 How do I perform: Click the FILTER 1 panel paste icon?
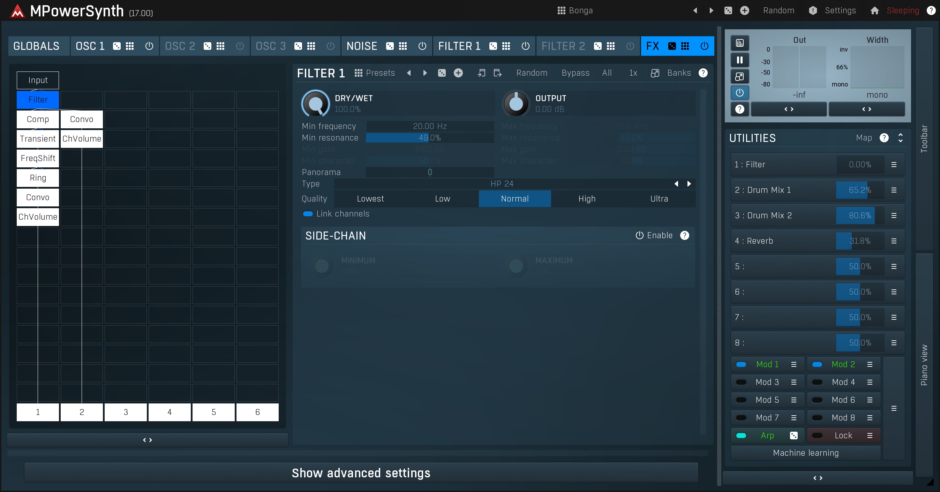(x=497, y=73)
